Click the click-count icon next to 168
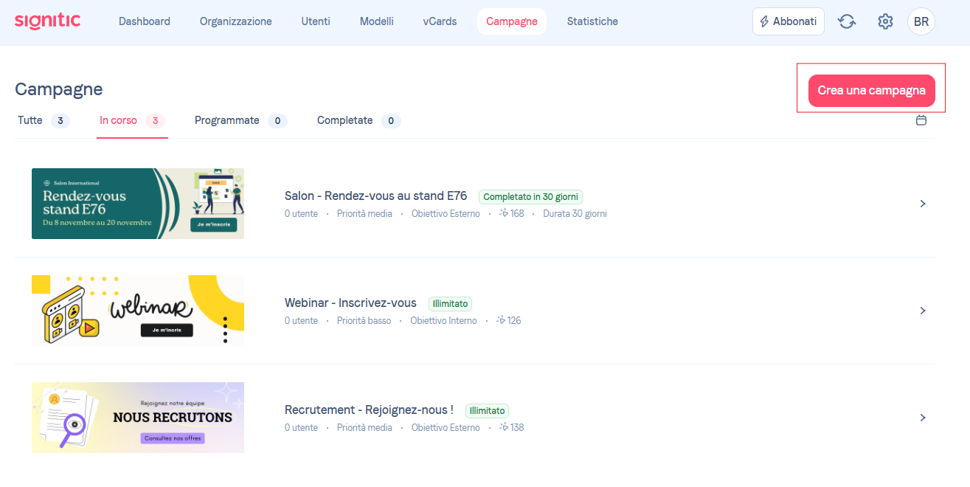This screenshot has height=487, width=970. 504,213
